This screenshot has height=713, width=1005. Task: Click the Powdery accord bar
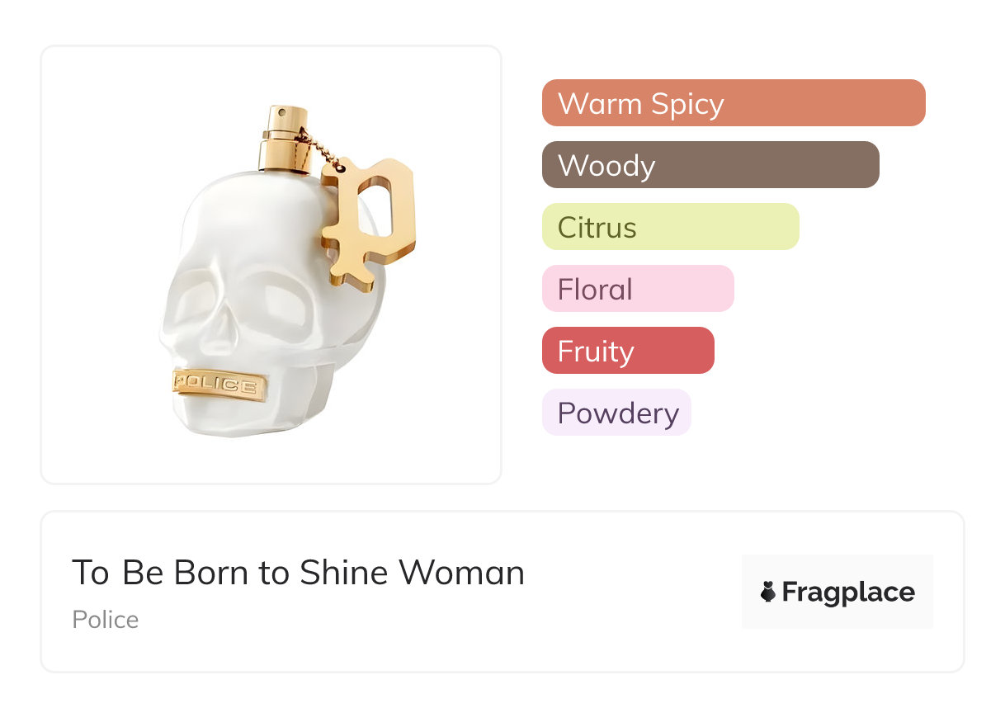tap(616, 413)
